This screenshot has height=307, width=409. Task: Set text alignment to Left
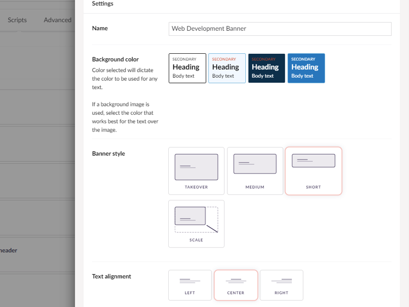[190, 285]
